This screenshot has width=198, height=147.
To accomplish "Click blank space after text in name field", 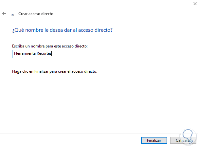I will (85, 54).
